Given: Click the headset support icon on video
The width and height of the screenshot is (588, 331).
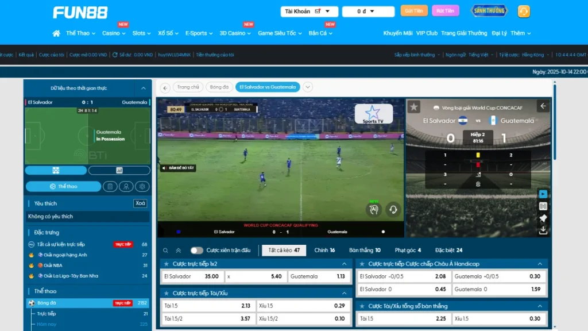Looking at the screenshot, I should [393, 209].
